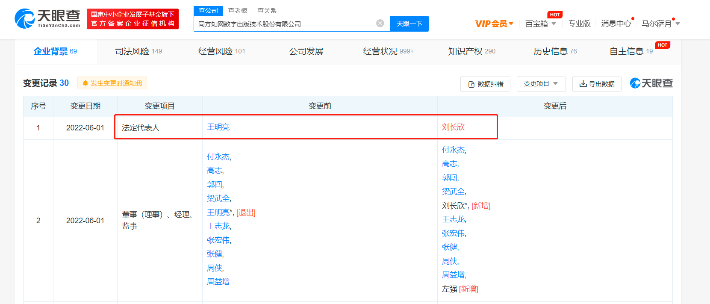Open the 公司发展 tab
710x304 pixels.
click(306, 51)
